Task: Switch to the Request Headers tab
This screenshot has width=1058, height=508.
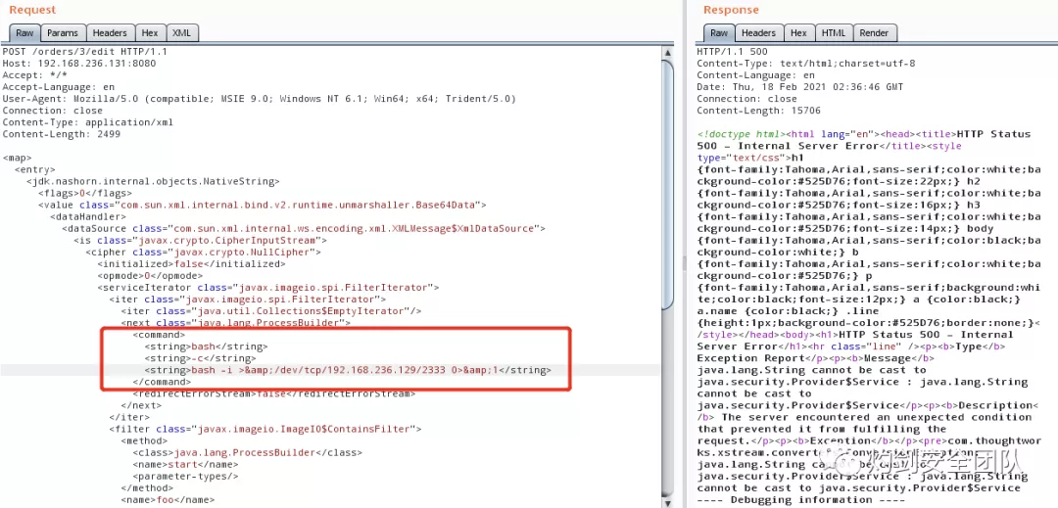Action: coord(110,33)
